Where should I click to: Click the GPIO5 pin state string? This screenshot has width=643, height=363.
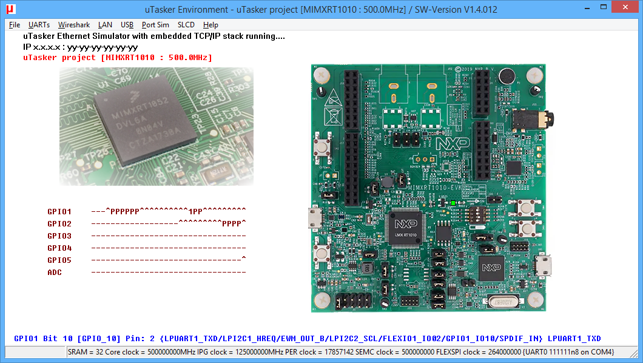pyautogui.click(x=169, y=260)
